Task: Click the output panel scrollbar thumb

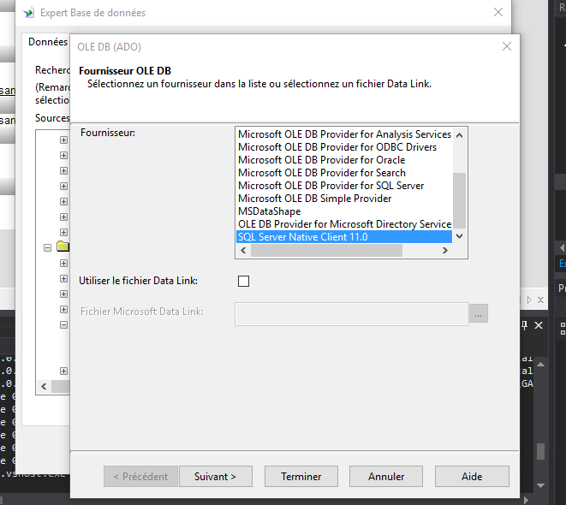Action: point(540,452)
